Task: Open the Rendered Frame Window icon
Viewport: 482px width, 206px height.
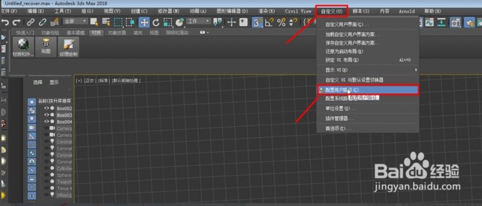Action: pyautogui.click(x=479, y=22)
